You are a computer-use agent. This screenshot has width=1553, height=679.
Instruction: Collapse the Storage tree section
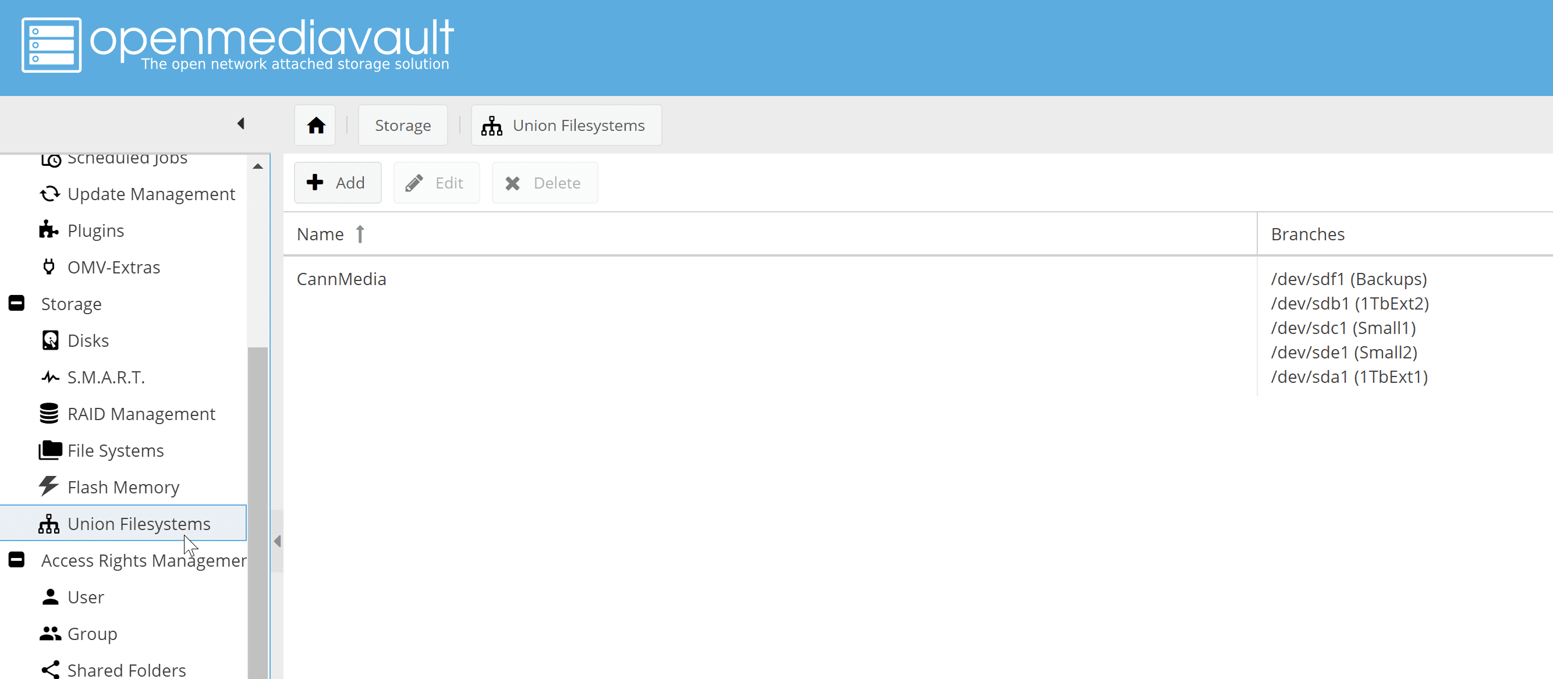16,303
